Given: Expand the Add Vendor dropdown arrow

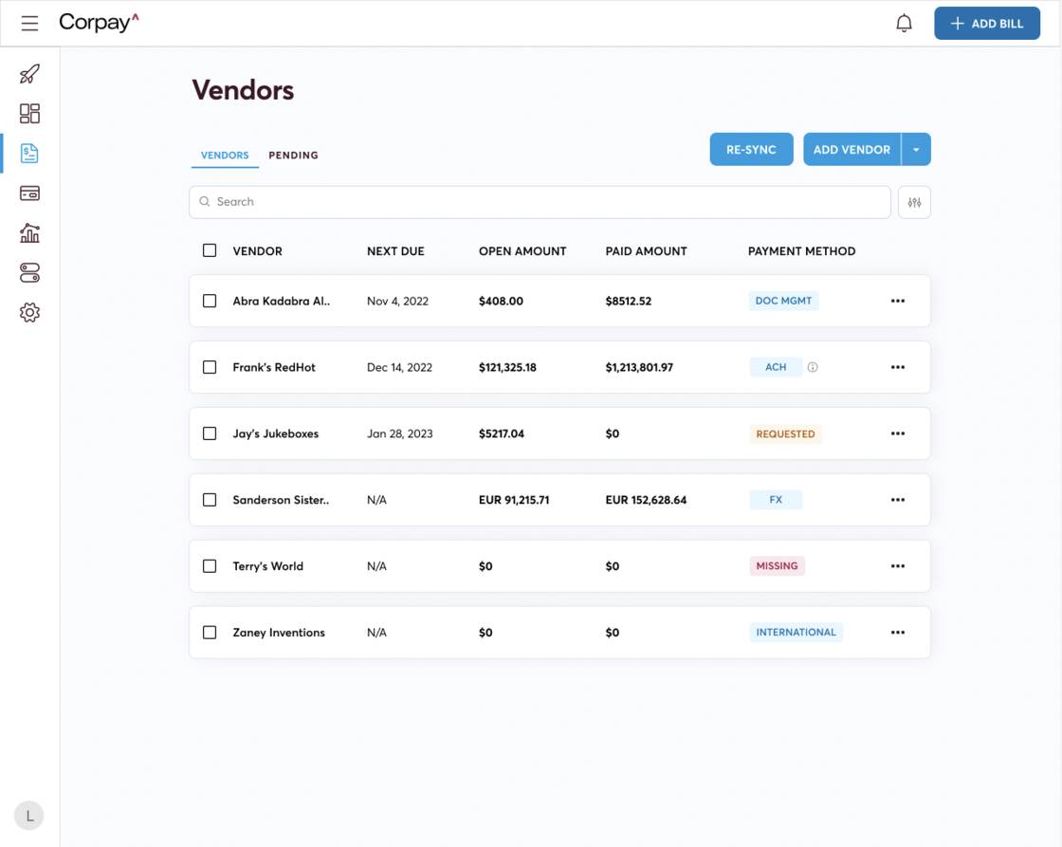Looking at the screenshot, I should 916,150.
